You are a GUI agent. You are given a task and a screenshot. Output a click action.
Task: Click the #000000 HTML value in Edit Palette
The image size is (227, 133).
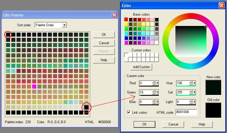click(x=105, y=122)
